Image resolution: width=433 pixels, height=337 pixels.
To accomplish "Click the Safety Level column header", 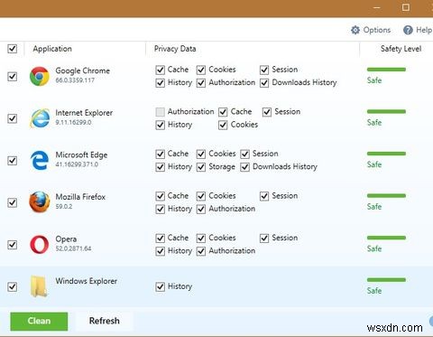I will pos(401,49).
